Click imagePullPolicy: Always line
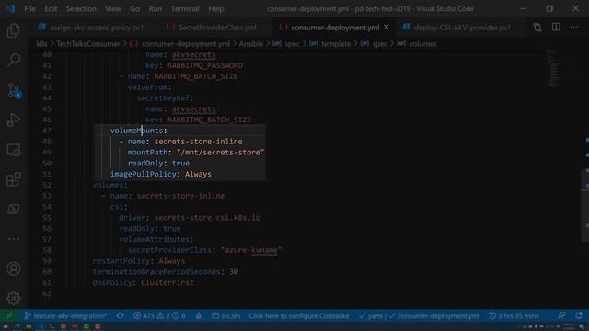 point(161,174)
